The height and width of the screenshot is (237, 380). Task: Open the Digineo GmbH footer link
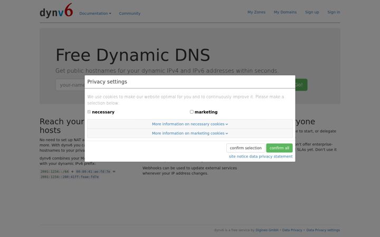coord(267,230)
